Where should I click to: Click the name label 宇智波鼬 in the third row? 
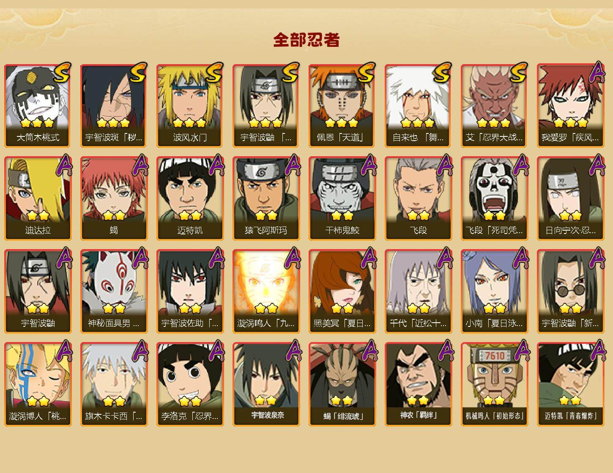38,323
